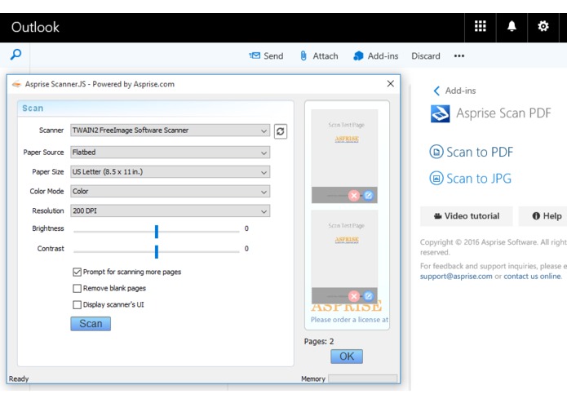Click the Asprise Scan PDF logo icon
The height and width of the screenshot is (403, 567).
[x=440, y=113]
